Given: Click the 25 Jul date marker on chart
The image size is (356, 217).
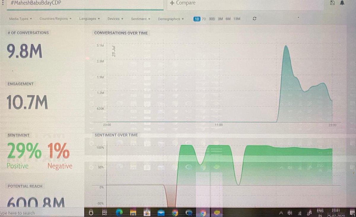Looking at the screenshot, I should coord(114,51).
